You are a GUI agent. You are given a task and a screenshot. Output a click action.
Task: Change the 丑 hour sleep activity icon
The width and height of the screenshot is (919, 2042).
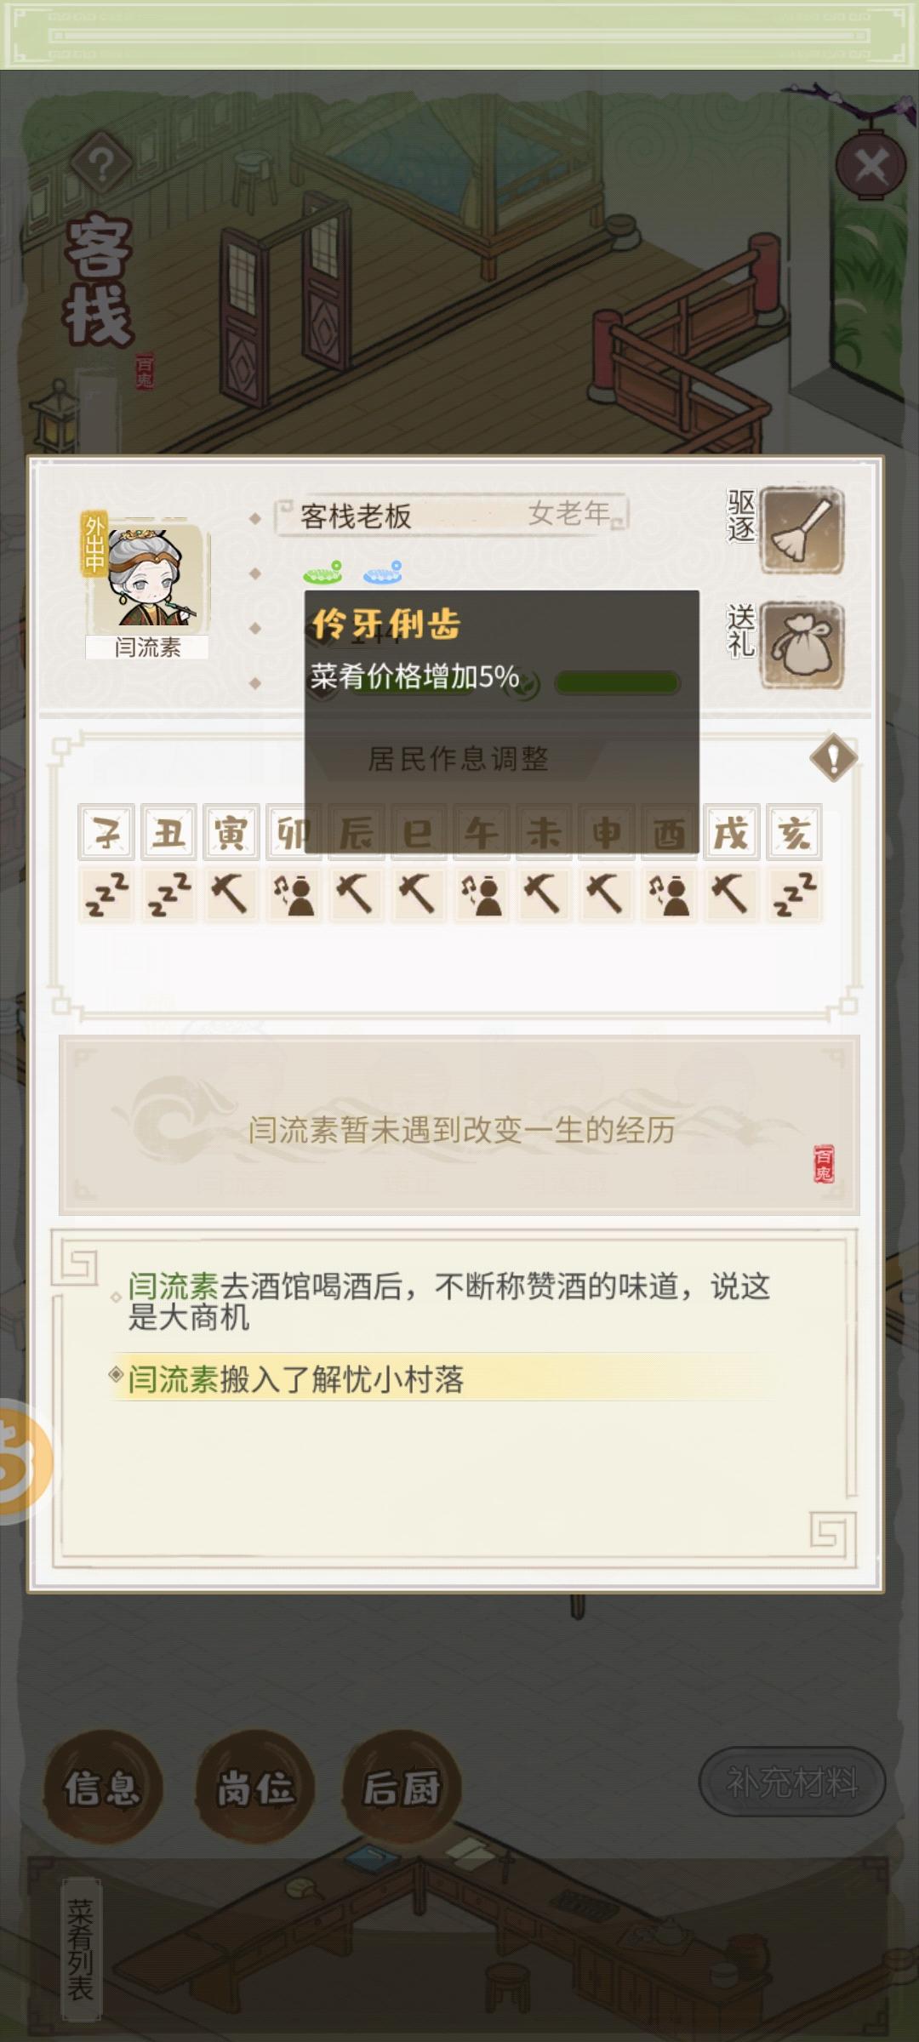[169, 894]
